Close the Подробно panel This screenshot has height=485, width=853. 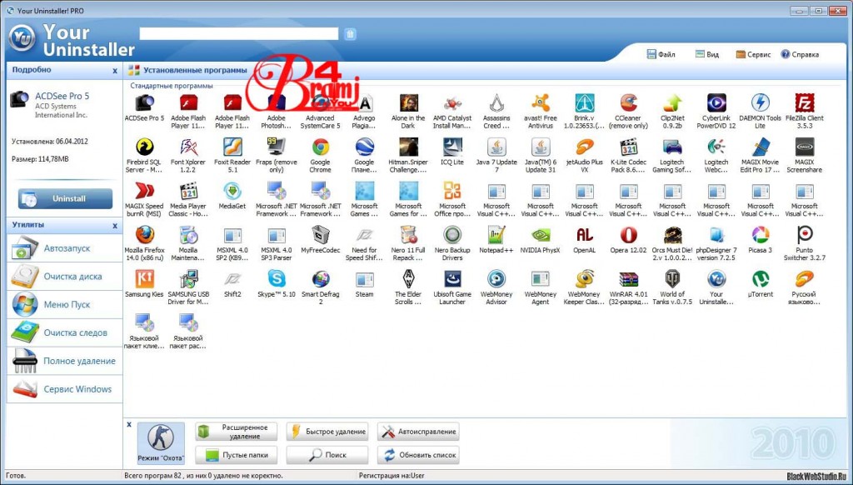click(x=115, y=71)
